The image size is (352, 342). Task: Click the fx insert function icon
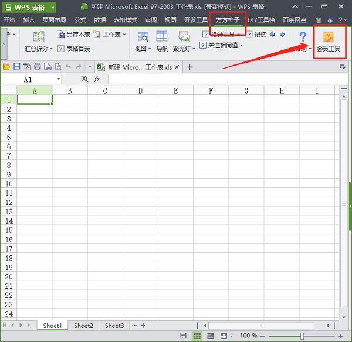(97, 78)
